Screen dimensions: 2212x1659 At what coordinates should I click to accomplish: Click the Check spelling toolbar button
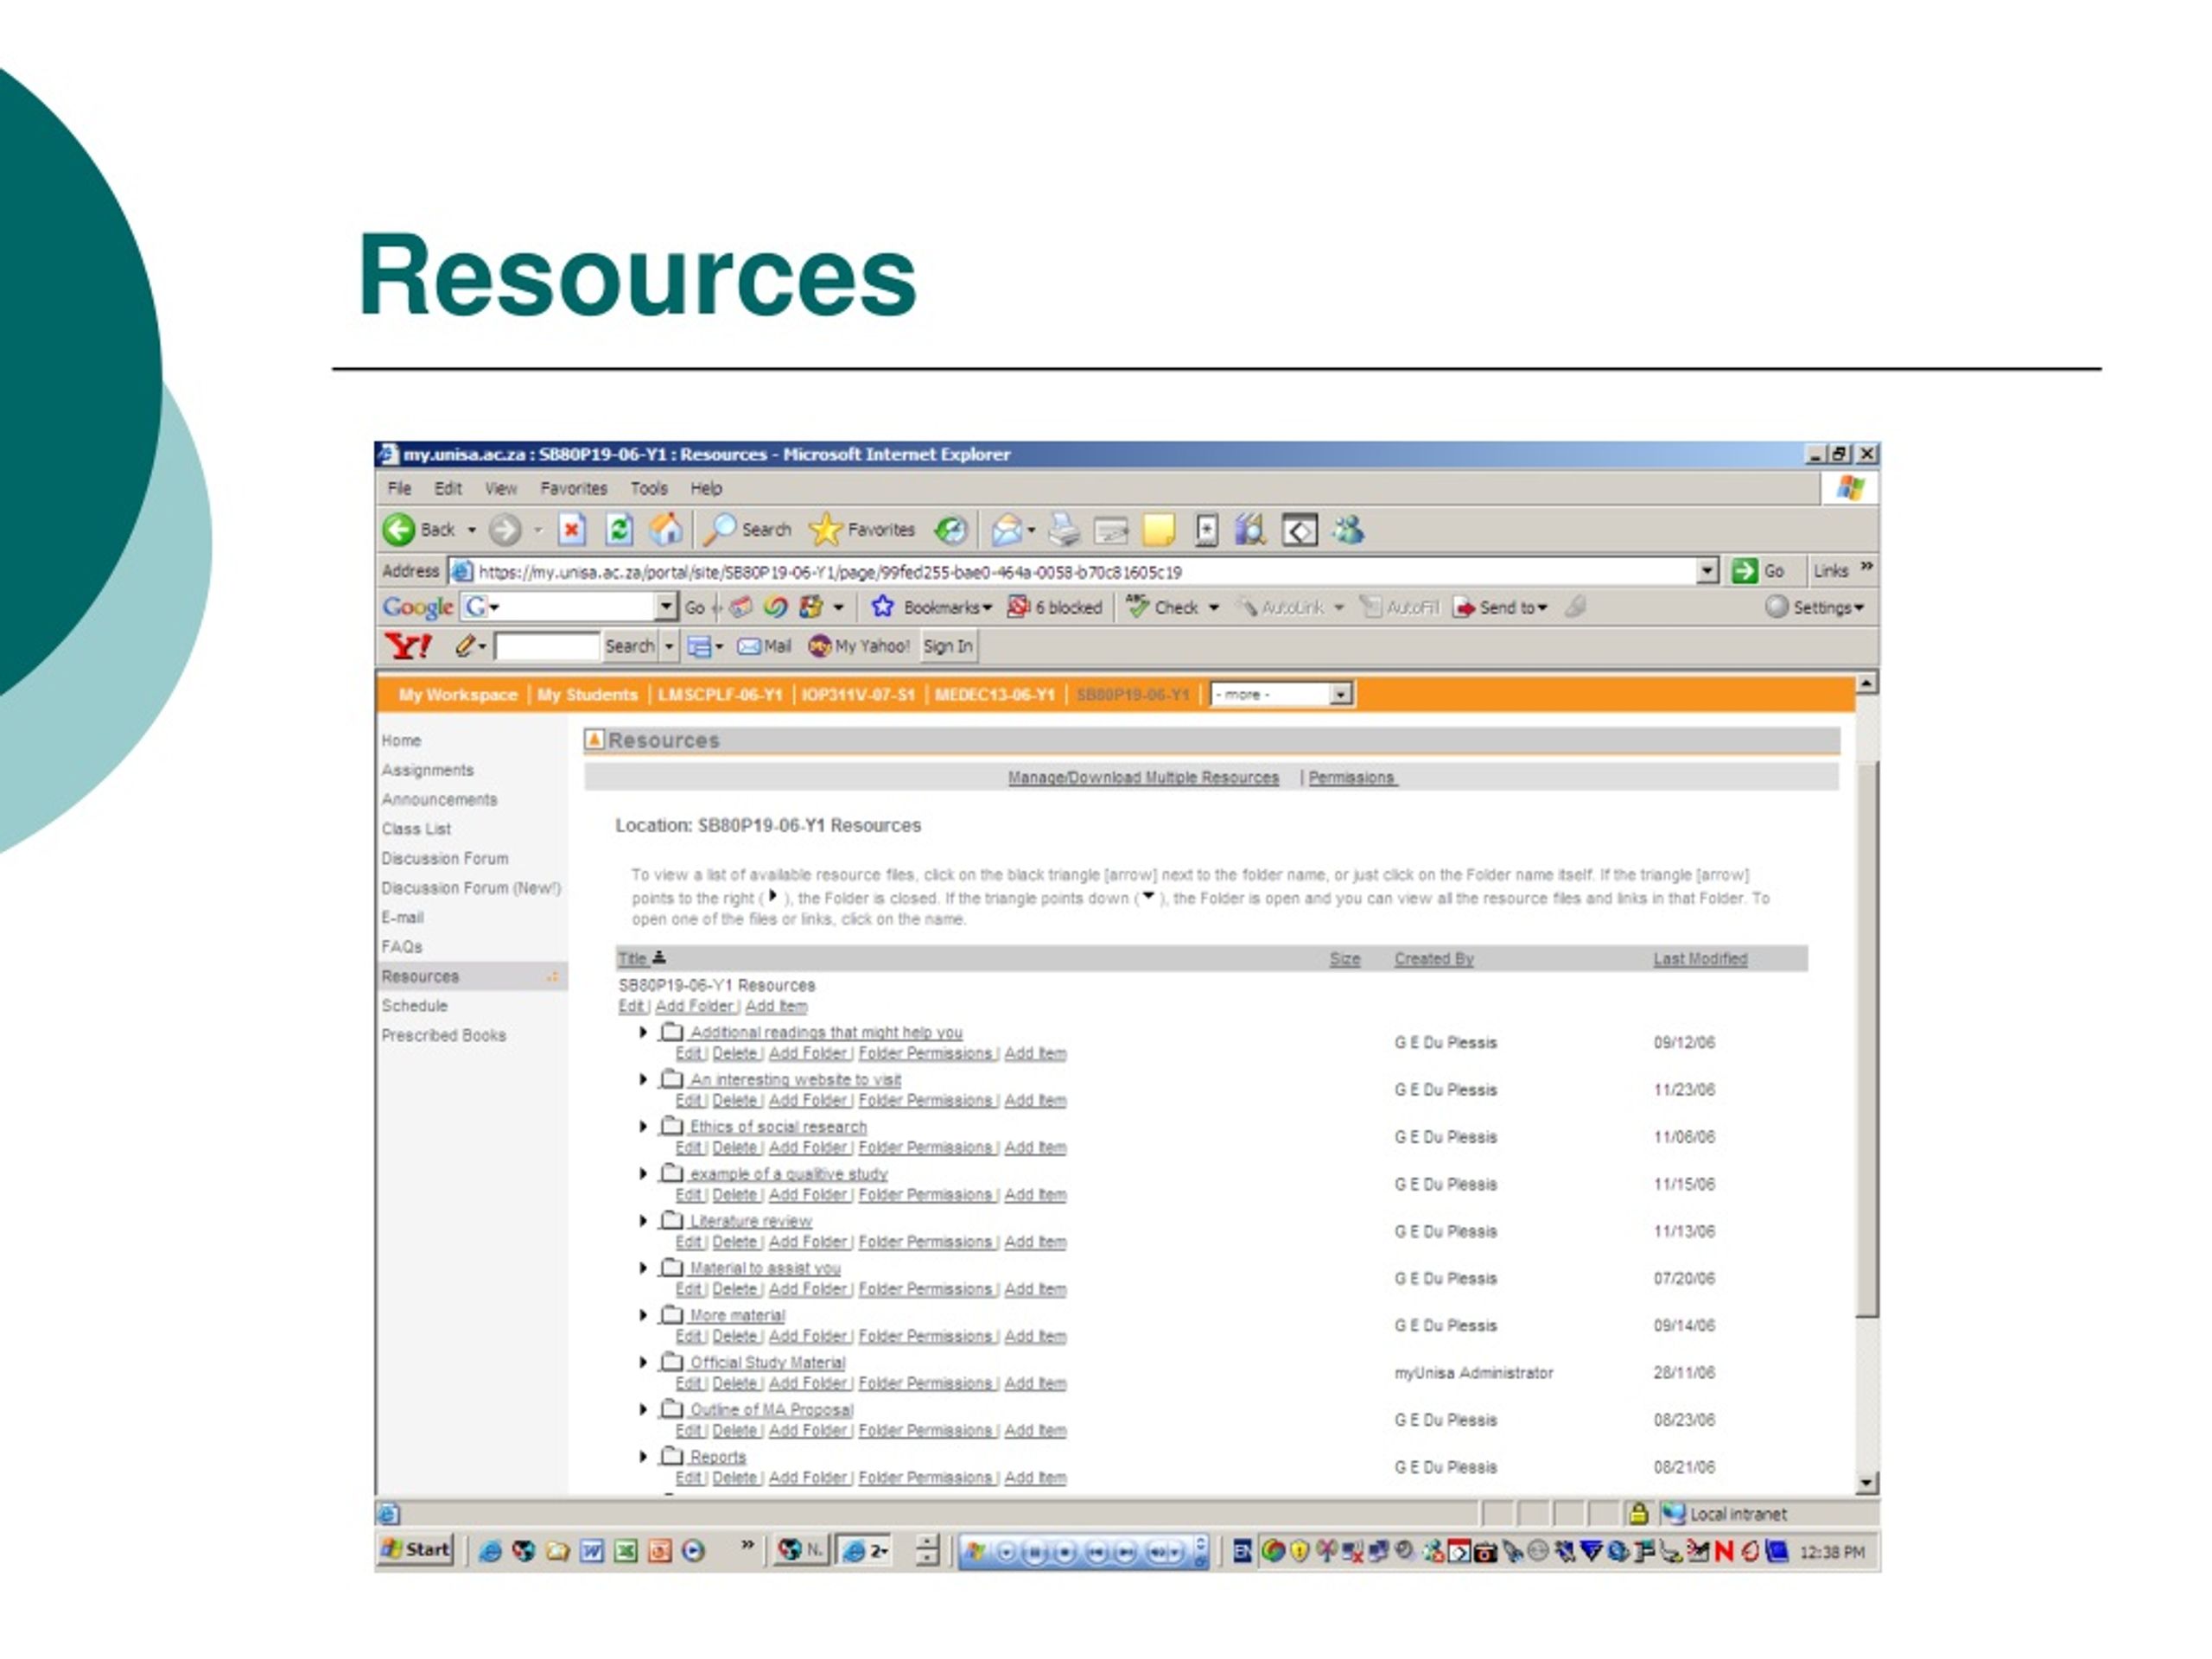[x=1163, y=607]
